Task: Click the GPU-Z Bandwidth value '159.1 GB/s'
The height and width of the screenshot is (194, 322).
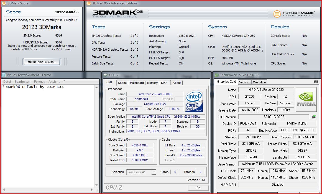Action: tap(303, 157)
